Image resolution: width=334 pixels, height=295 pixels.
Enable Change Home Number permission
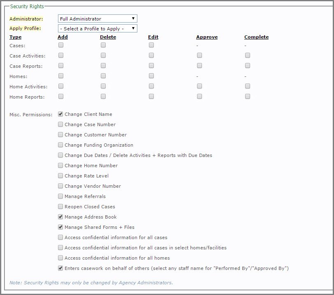[x=60, y=166]
